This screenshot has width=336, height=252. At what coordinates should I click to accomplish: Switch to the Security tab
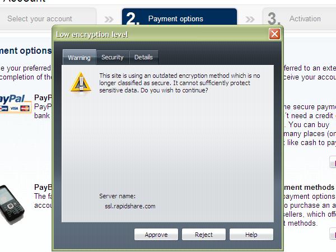[113, 57]
